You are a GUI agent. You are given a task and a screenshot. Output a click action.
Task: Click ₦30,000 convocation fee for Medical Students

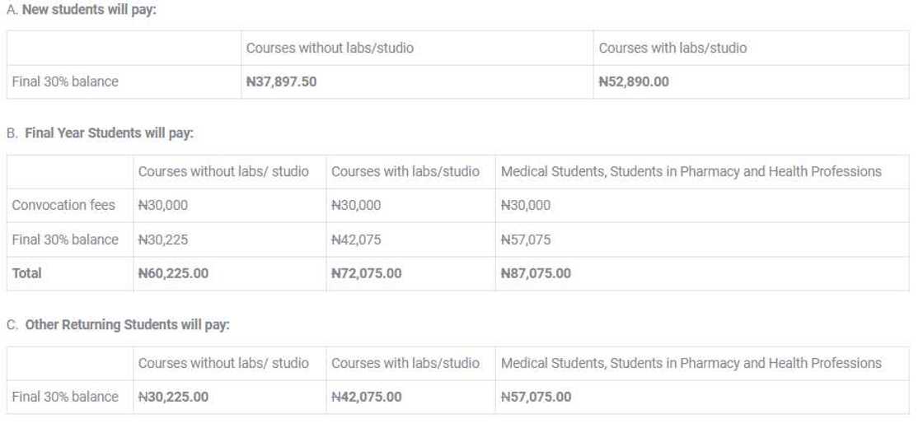point(526,205)
